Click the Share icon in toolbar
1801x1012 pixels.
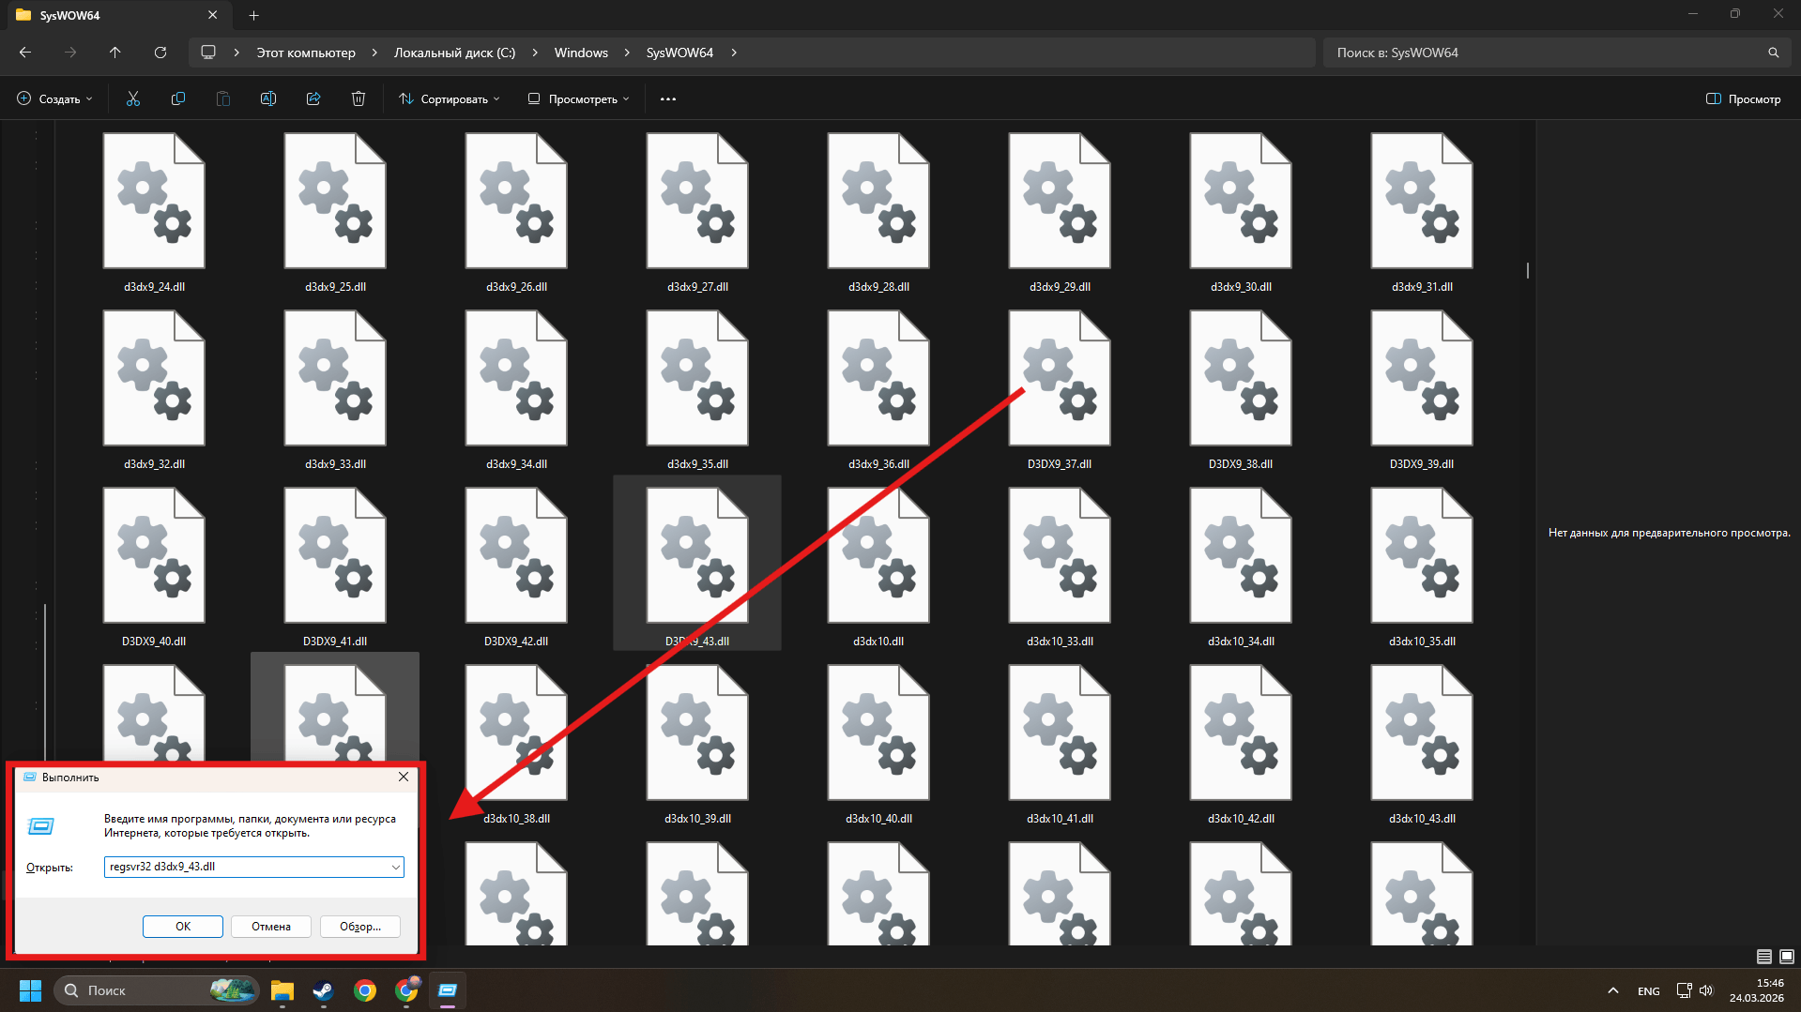click(x=313, y=98)
